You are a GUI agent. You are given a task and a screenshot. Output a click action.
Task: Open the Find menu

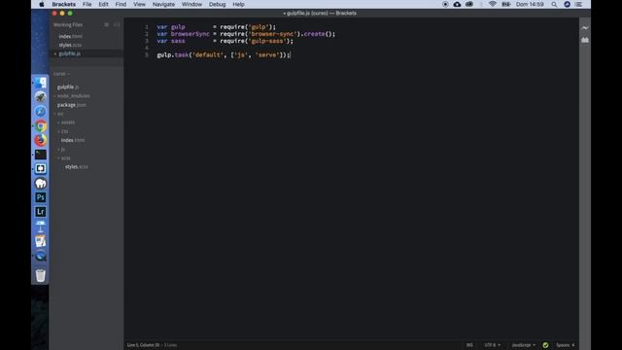[121, 4]
